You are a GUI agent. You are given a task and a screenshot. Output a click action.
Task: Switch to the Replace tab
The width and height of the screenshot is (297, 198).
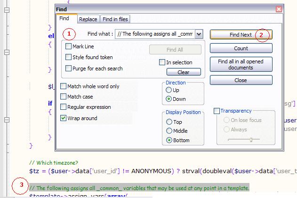(x=88, y=19)
